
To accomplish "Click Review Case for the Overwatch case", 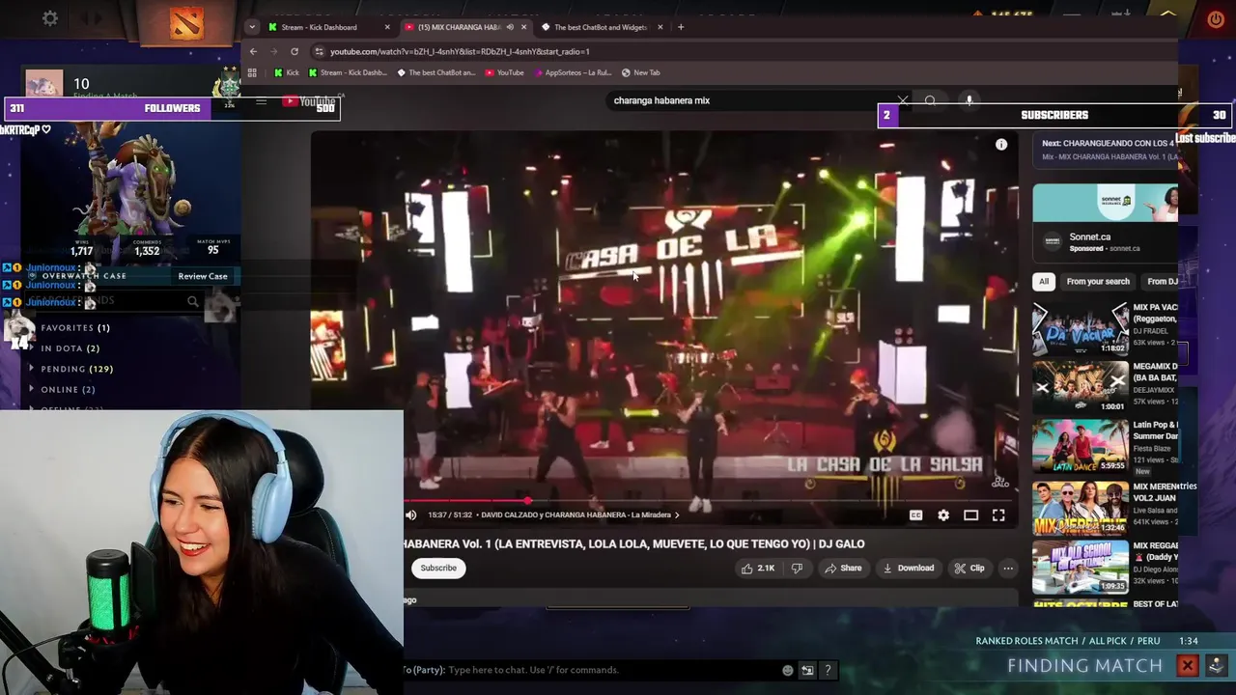I will 203,276.
